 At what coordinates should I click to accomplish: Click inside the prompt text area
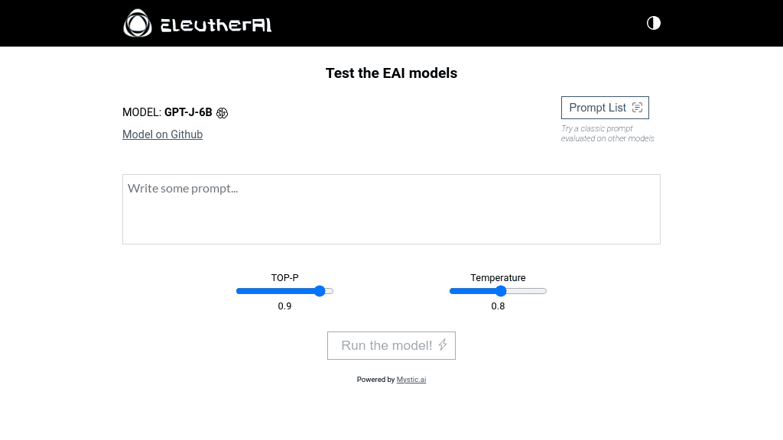[x=391, y=208]
